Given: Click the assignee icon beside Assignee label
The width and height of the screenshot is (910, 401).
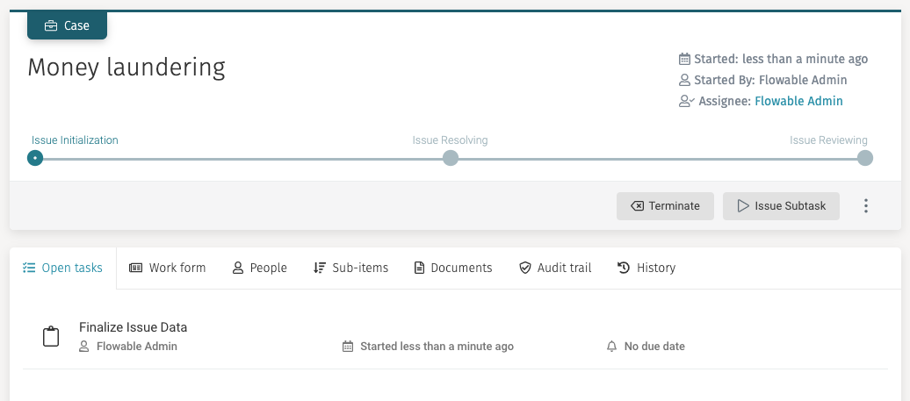Looking at the screenshot, I should click(687, 101).
